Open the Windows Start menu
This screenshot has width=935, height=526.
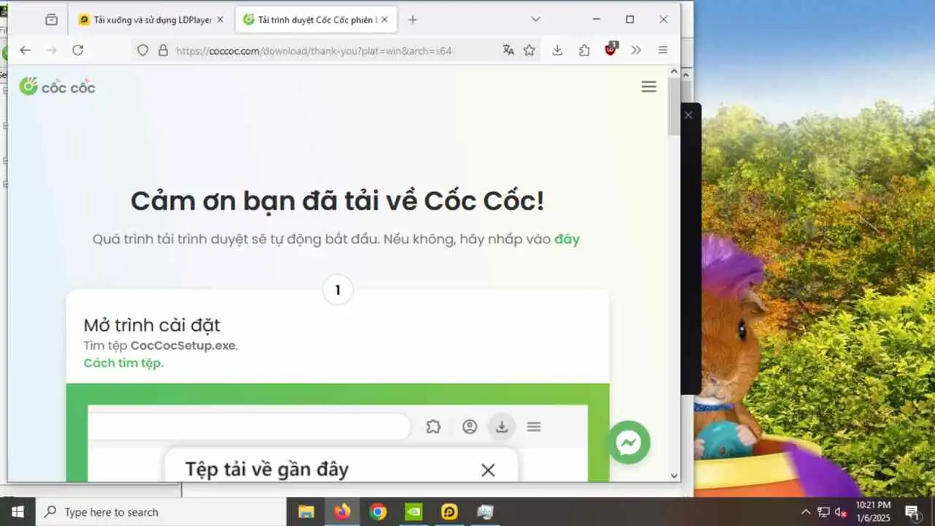click(x=18, y=511)
